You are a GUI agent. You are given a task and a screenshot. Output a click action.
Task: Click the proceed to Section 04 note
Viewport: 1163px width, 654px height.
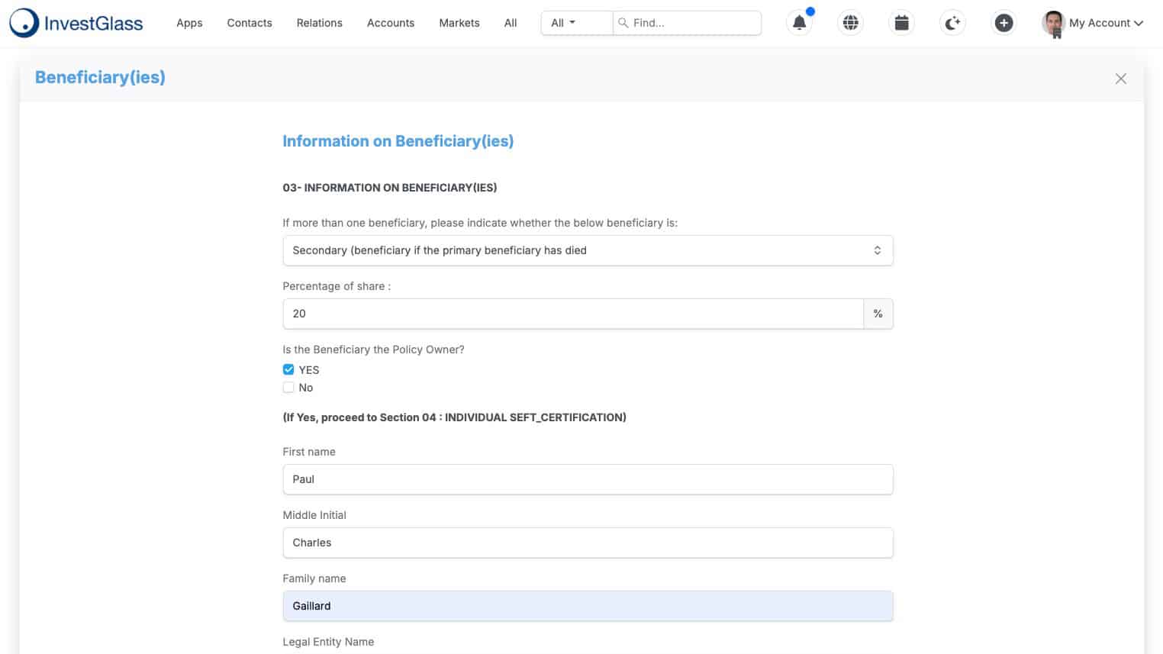click(x=454, y=417)
